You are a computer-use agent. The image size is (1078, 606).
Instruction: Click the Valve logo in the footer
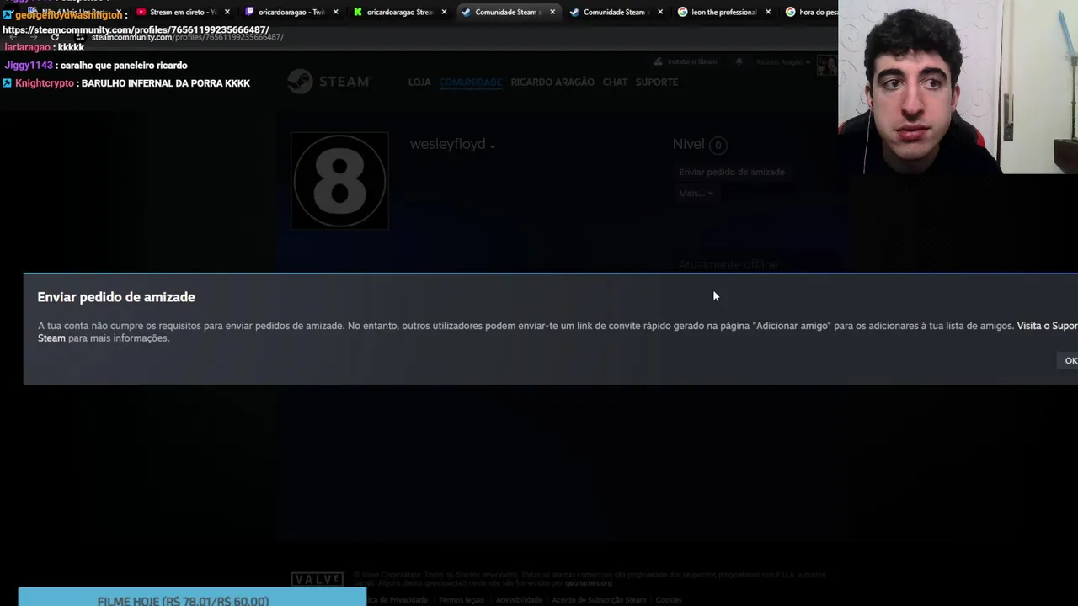point(318,579)
